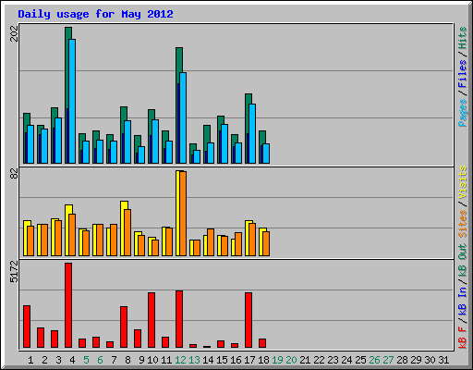Click day 17 on the date axis
Screen dimensions: 473x370
(x=249, y=360)
